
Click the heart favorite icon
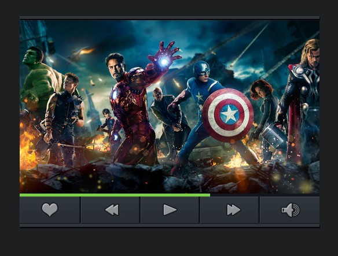50,210
